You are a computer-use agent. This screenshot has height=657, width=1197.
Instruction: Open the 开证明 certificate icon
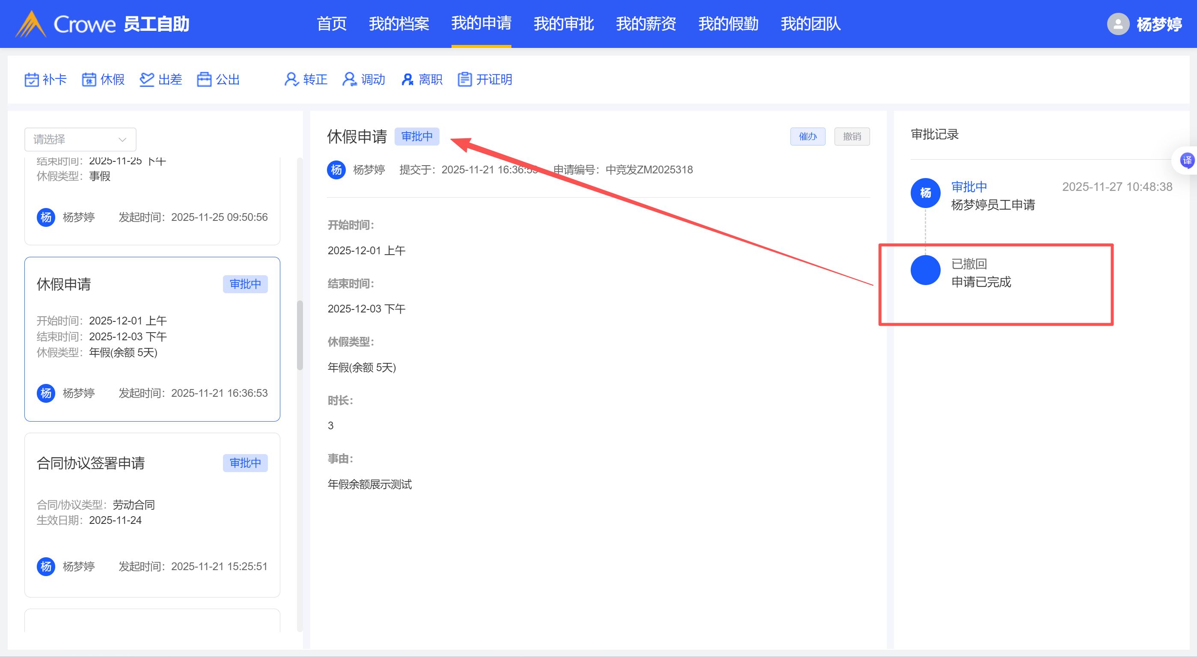coord(465,80)
